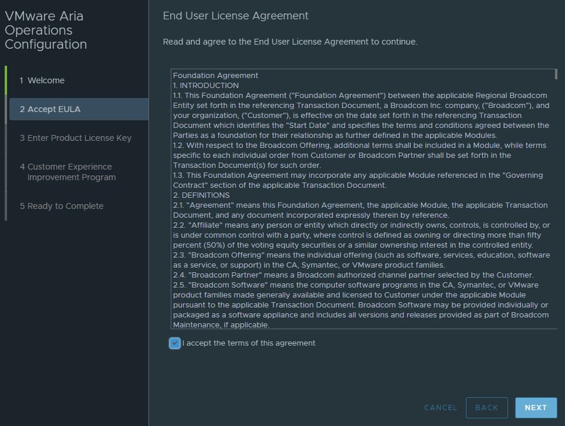Cancel the configuration wizard
This screenshot has width=565, height=426.
tap(441, 408)
